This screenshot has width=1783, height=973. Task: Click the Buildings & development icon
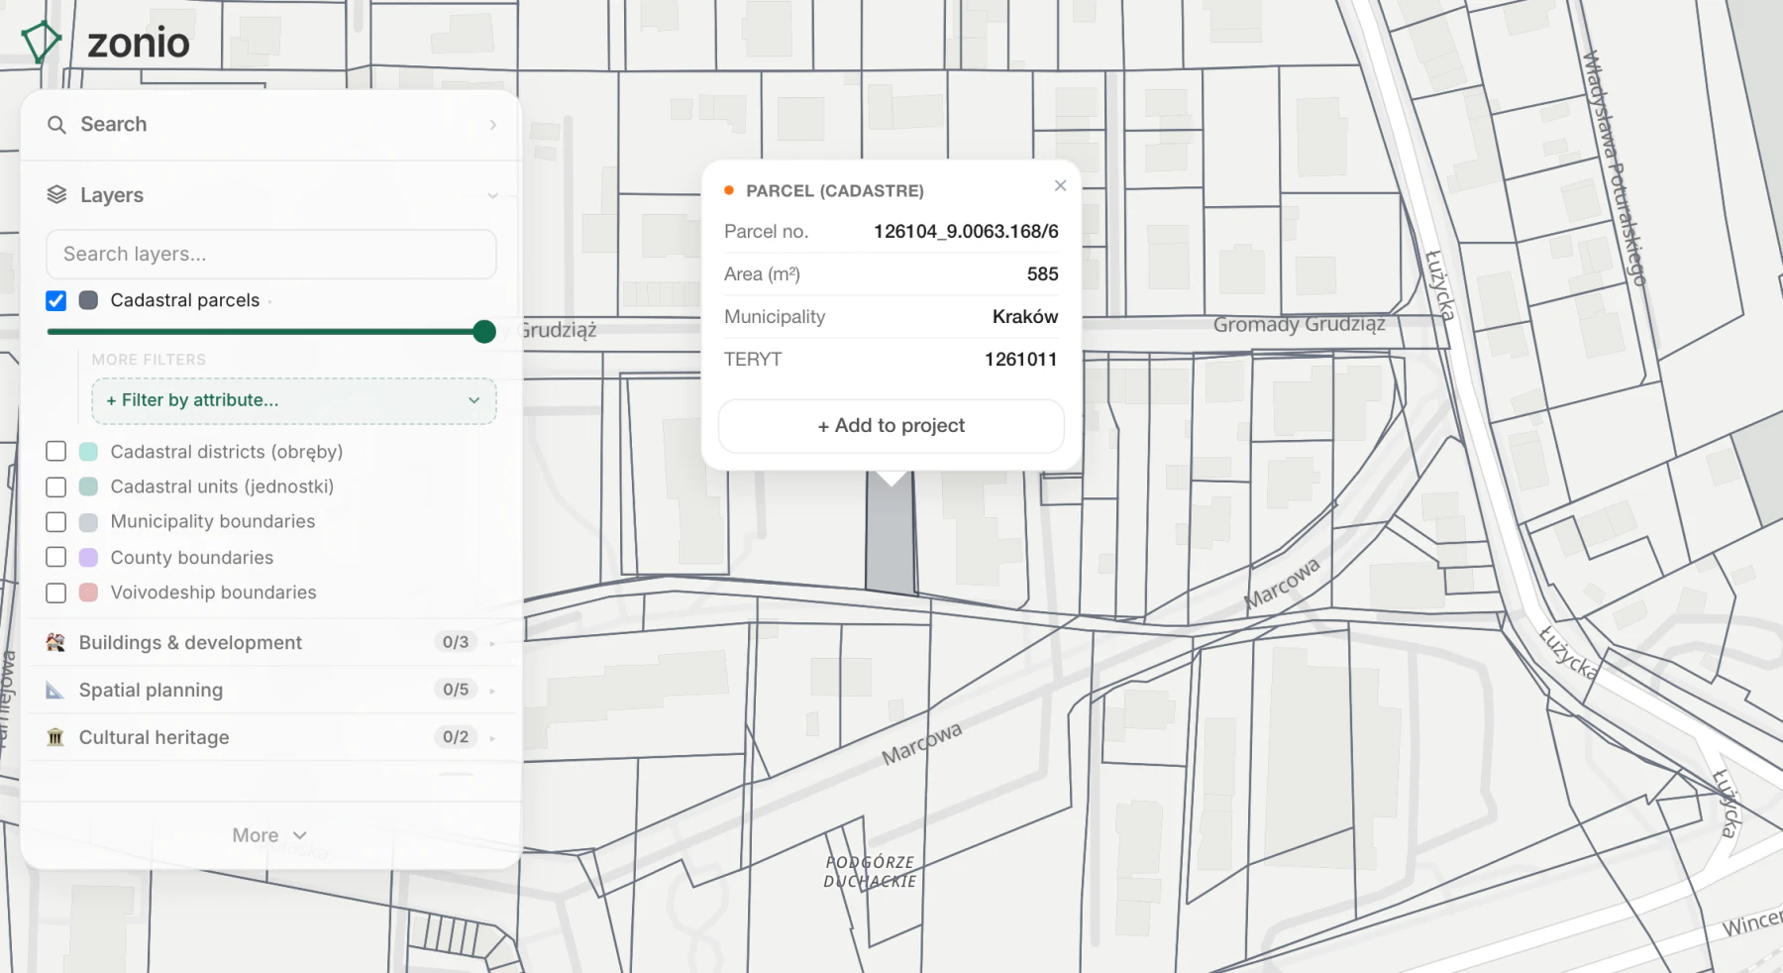(x=55, y=642)
